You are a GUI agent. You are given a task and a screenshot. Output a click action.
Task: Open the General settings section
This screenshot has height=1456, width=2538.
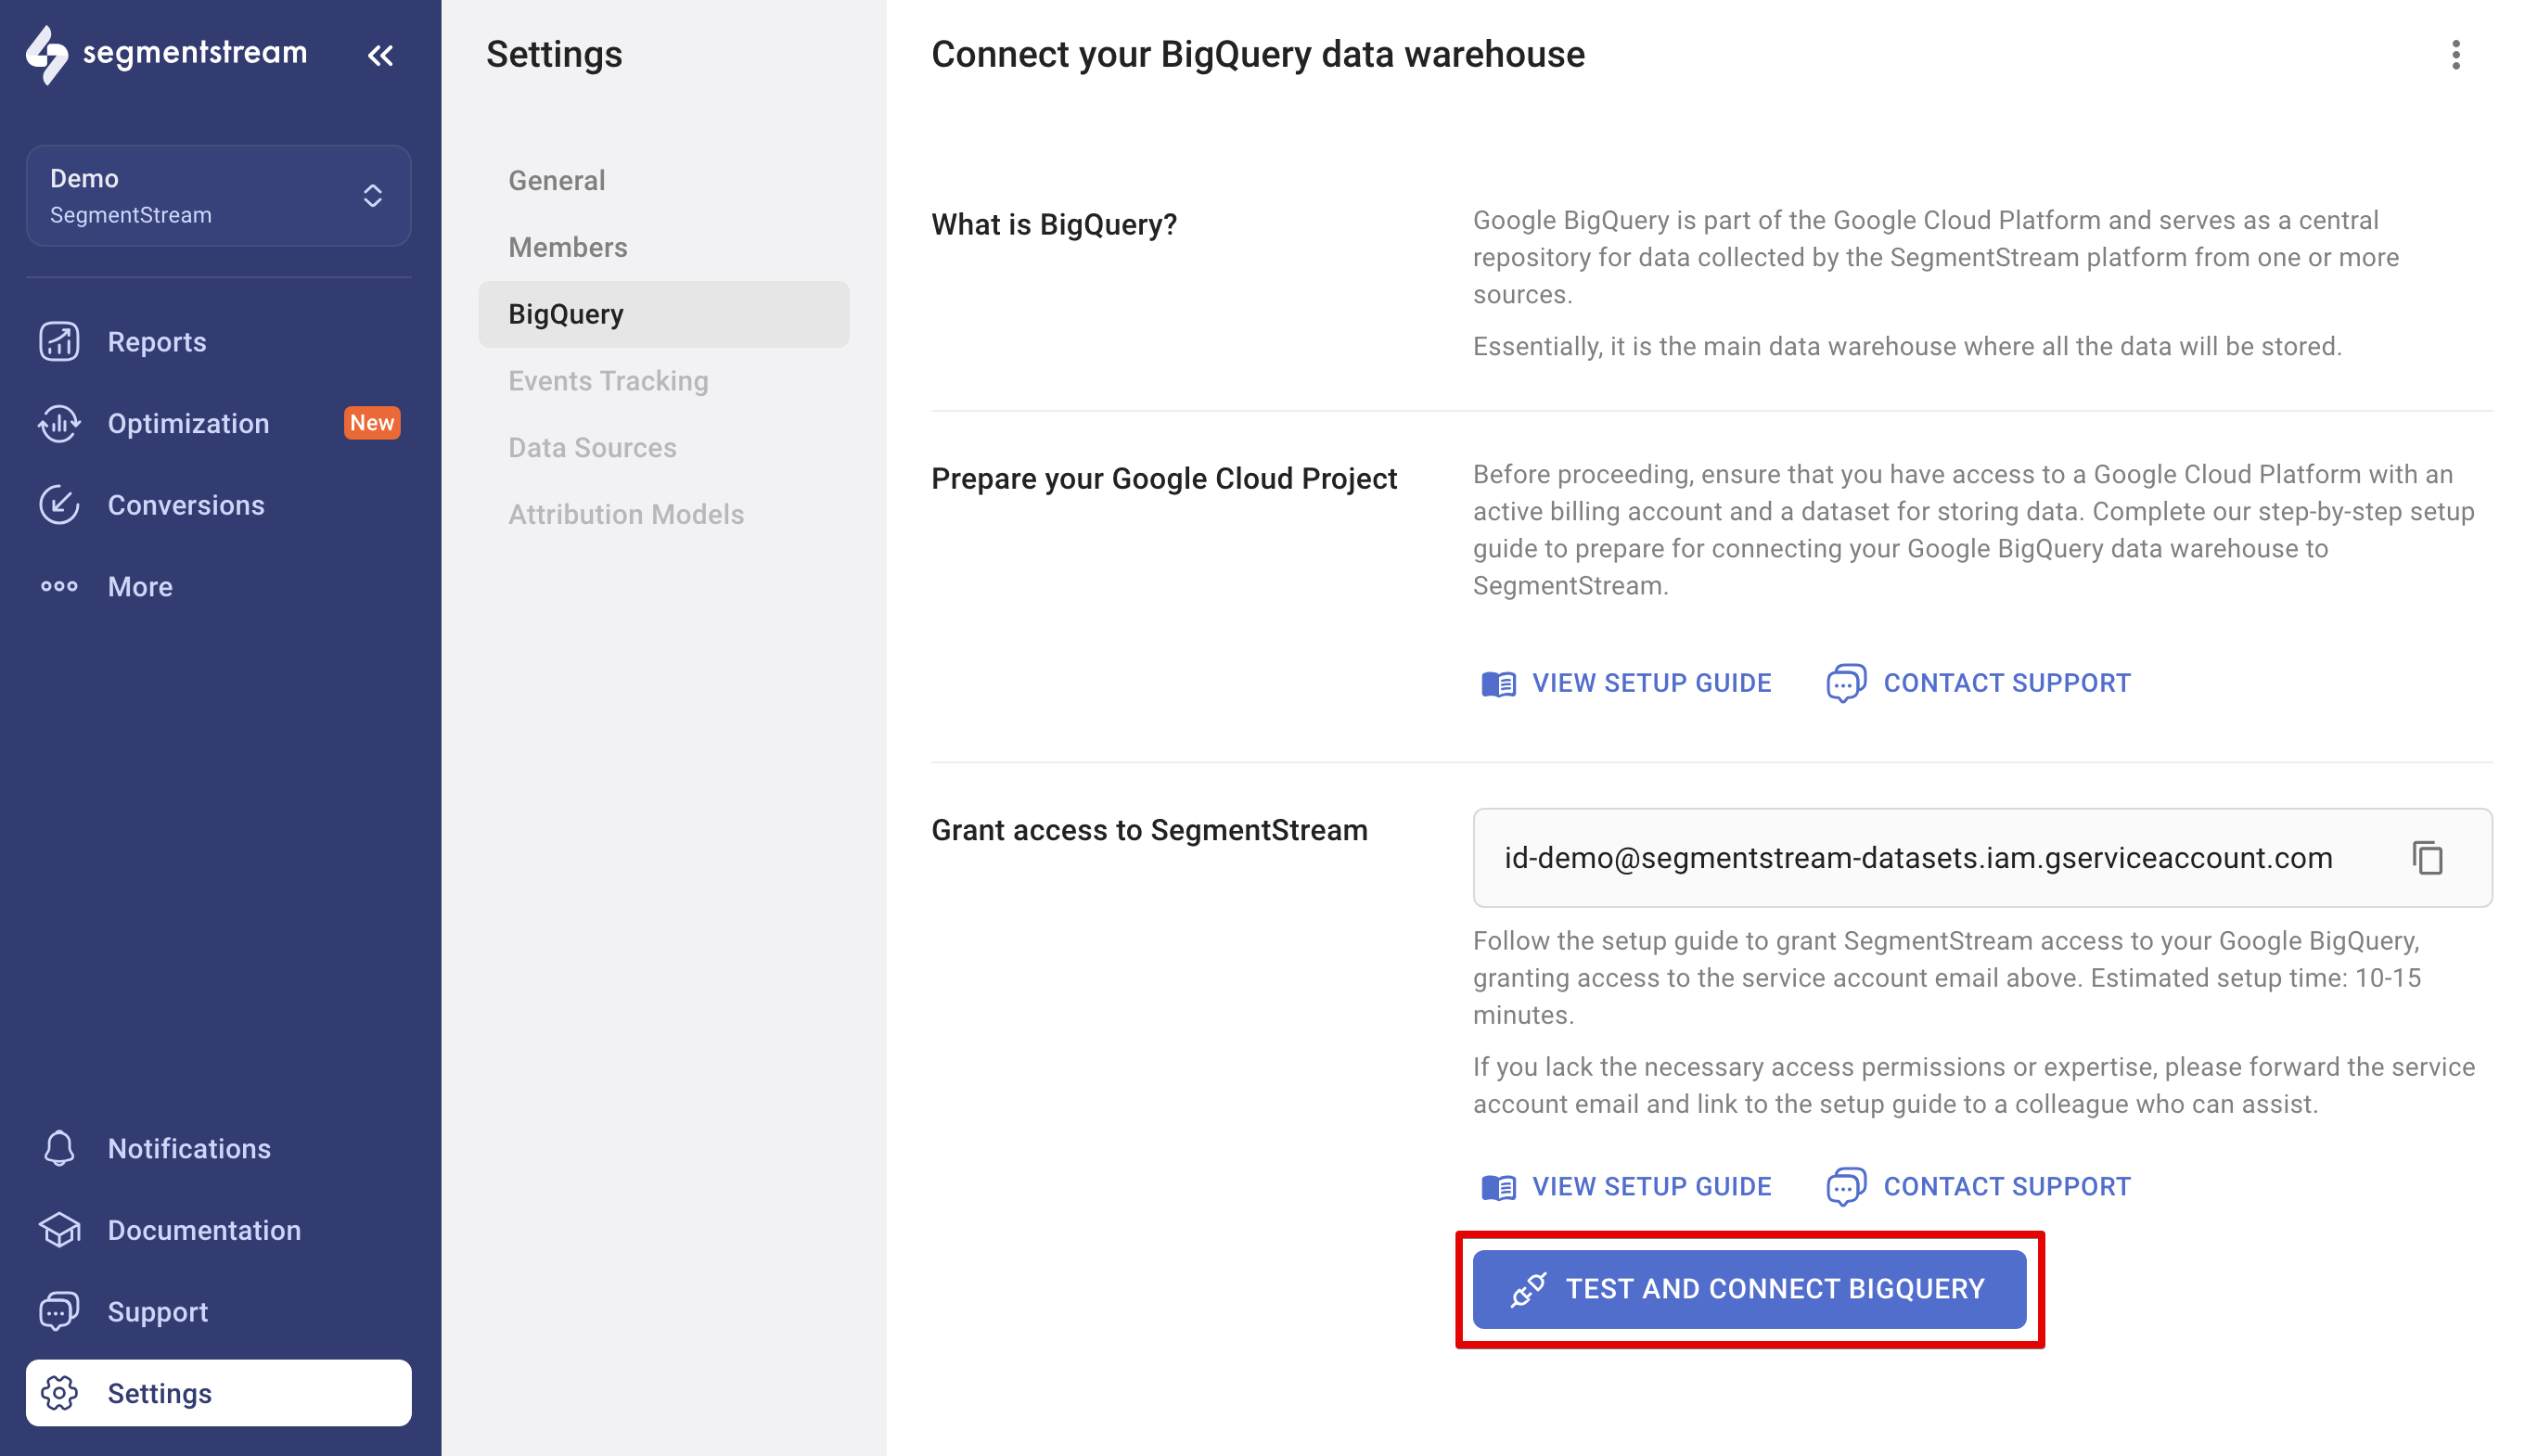556,180
